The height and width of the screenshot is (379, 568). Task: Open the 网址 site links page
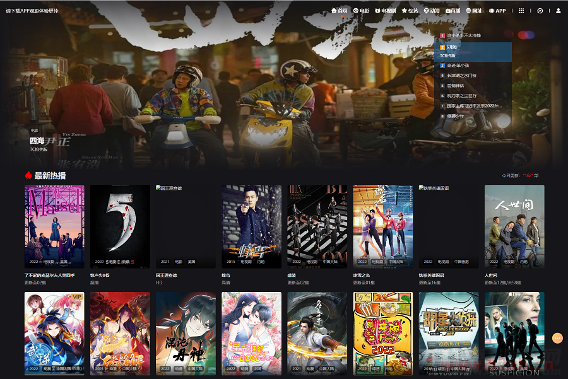pyautogui.click(x=474, y=11)
